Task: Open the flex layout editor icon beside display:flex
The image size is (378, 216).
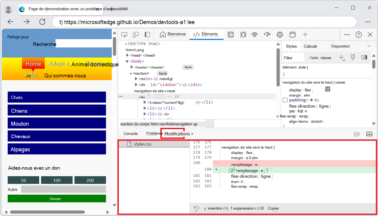Action: click(x=328, y=89)
